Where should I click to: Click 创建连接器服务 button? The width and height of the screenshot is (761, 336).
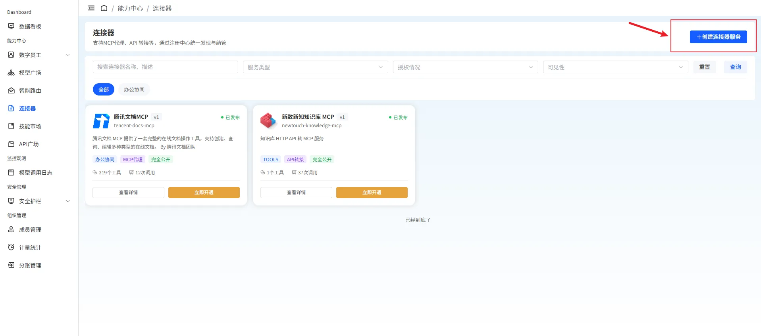tap(718, 37)
